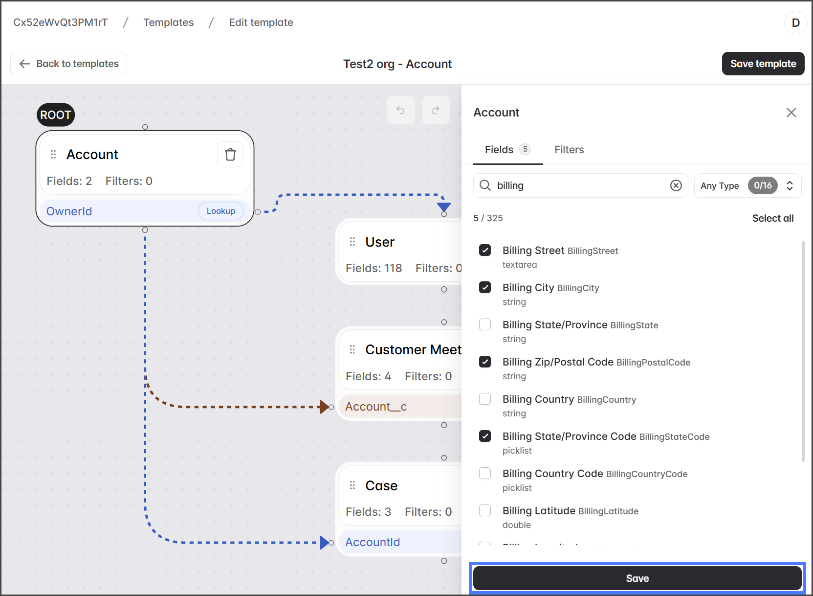The width and height of the screenshot is (813, 596).
Task: Clear the billing search text
Action: tap(676, 185)
